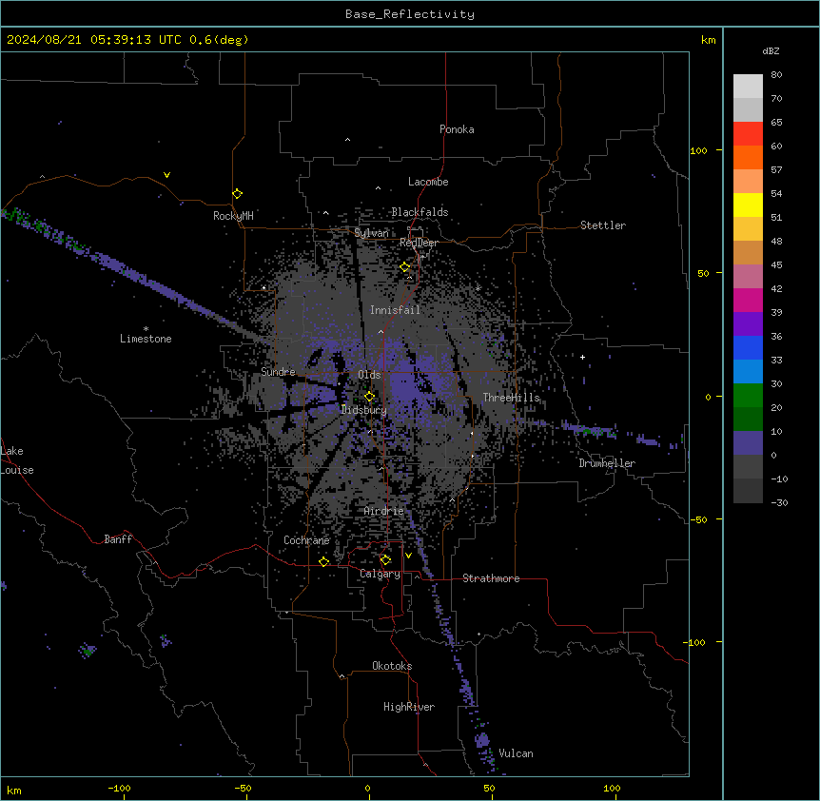Select the Vulcan label
The height and width of the screenshot is (801, 820).
(x=517, y=753)
